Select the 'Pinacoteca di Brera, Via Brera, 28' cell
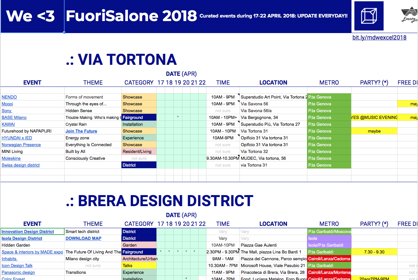The width and height of the screenshot is (418, 280). pos(273,272)
